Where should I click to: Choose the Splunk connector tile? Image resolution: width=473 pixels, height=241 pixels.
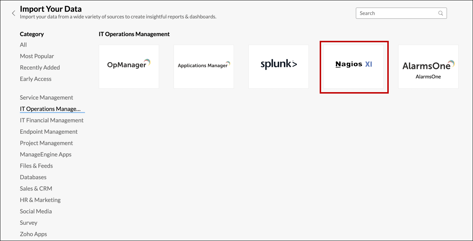(278, 66)
